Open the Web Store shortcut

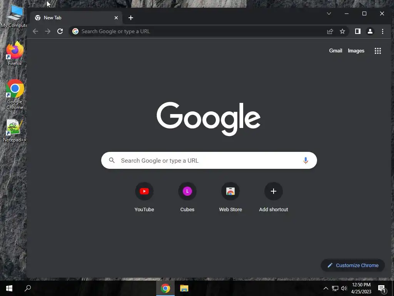pyautogui.click(x=230, y=197)
